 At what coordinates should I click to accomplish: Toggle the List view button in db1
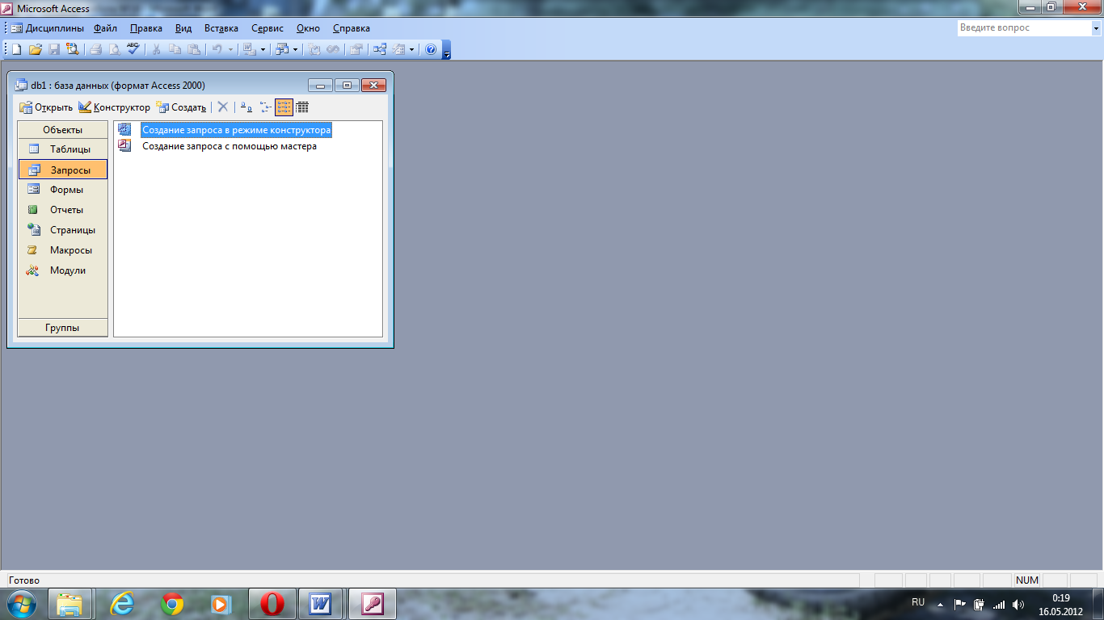click(284, 107)
